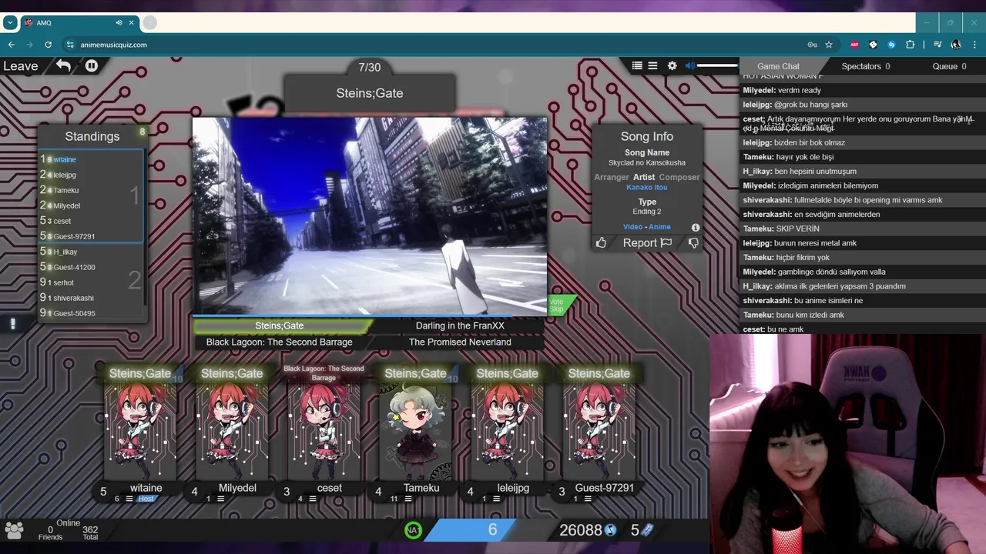Open the Anime link in Song Info
Viewport: 986px width, 554px height.
[659, 227]
